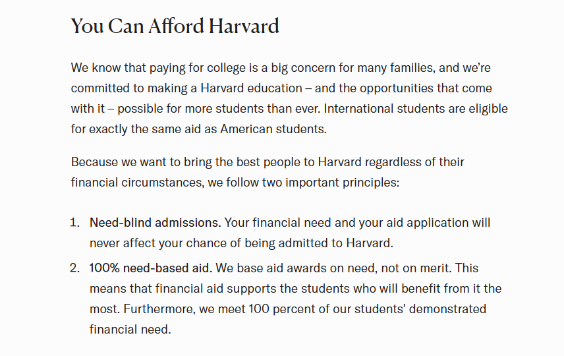
Task: Click the "You Can Afford Harvard" heading
Action: (x=175, y=26)
